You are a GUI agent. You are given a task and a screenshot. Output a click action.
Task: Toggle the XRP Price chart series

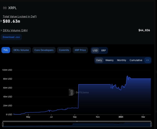tap(80, 50)
